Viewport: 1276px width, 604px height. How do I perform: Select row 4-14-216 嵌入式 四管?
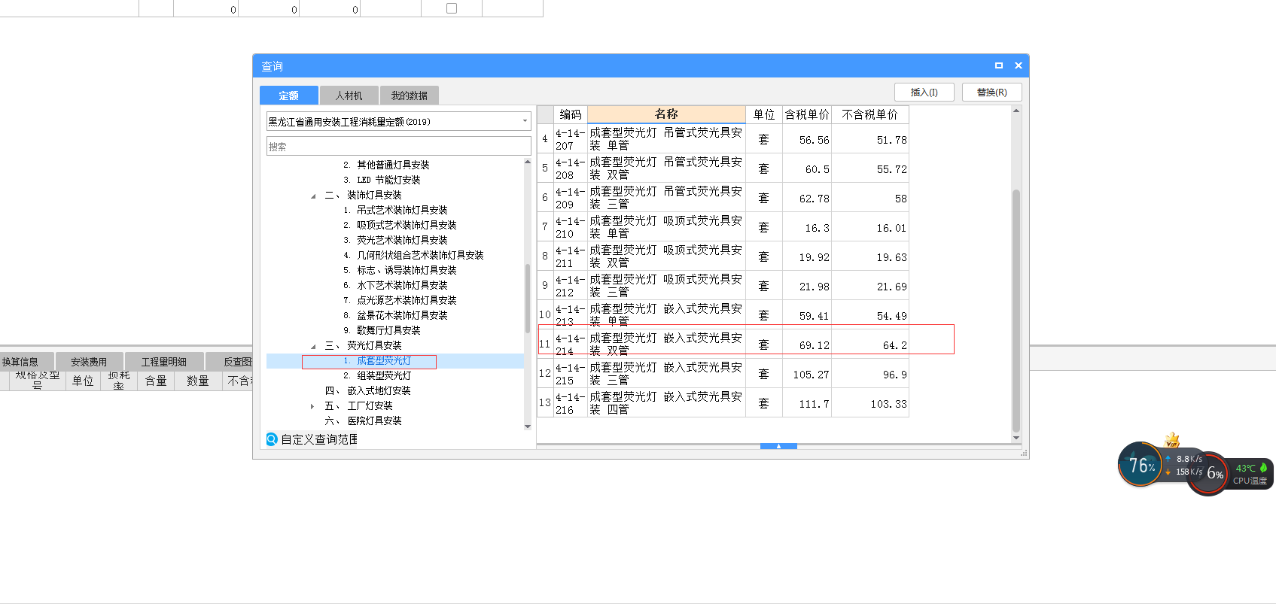tap(723, 403)
